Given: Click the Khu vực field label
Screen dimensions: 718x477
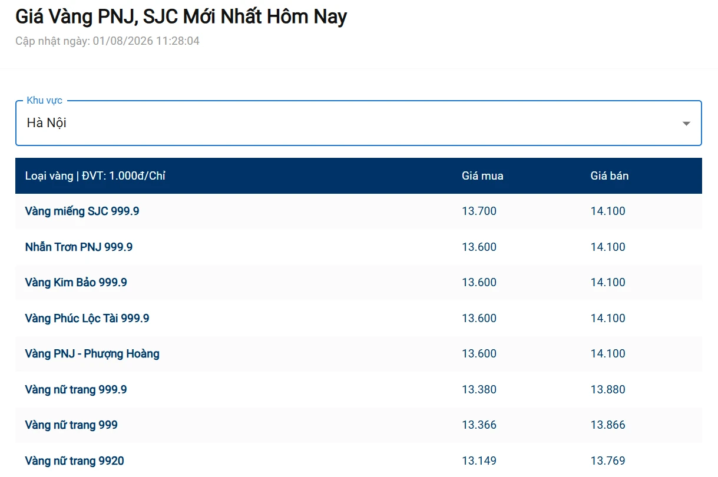Looking at the screenshot, I should click(45, 100).
